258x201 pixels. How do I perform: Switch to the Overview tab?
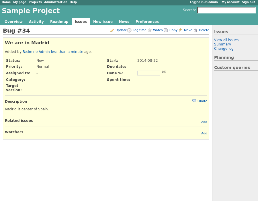pos(13,22)
